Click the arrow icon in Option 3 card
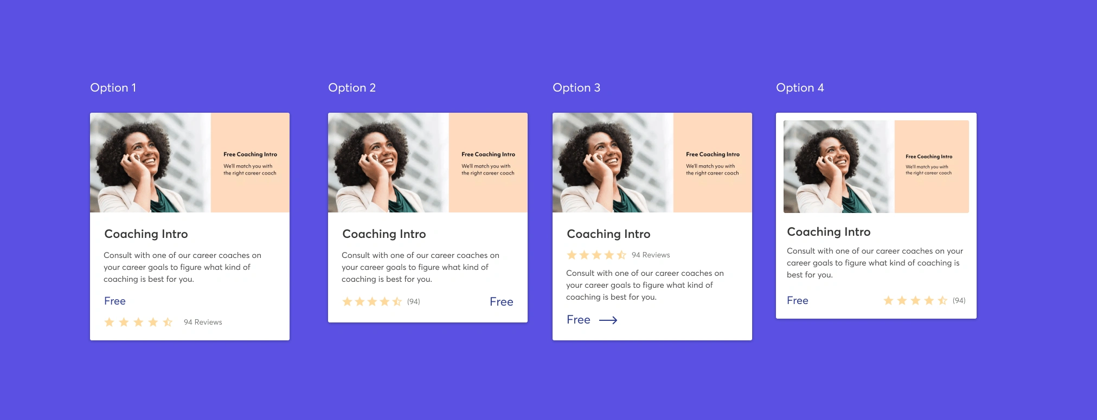 pyautogui.click(x=608, y=320)
